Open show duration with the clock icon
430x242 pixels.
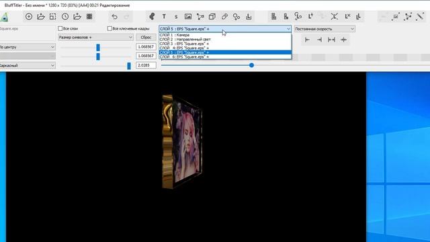65,16
